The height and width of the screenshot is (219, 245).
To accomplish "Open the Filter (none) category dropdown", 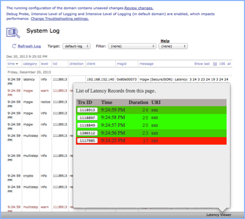I will click(x=132, y=46).
